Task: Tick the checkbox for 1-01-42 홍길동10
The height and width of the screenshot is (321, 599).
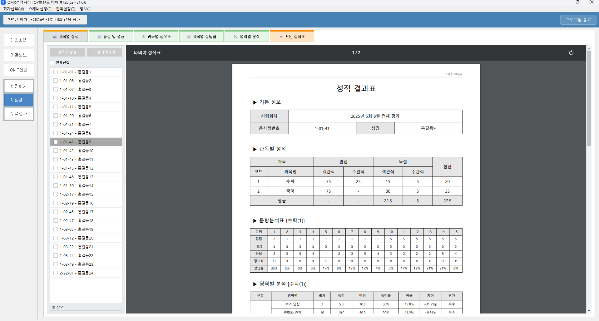Action: point(56,151)
